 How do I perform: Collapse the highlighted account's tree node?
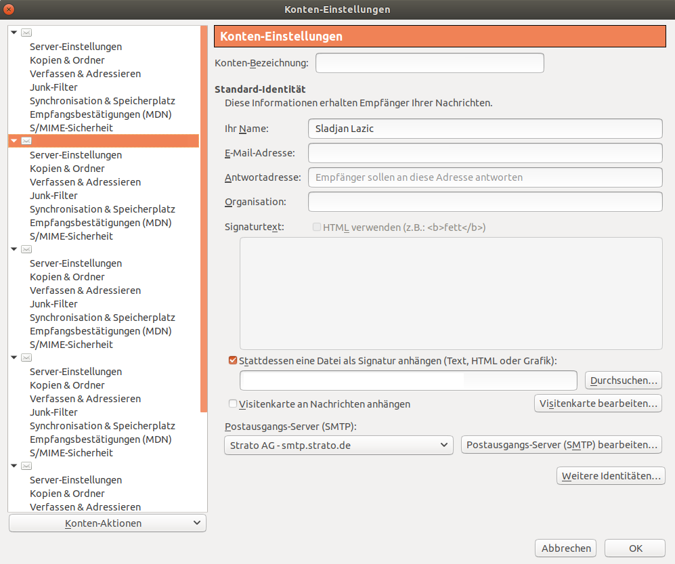[x=14, y=141]
